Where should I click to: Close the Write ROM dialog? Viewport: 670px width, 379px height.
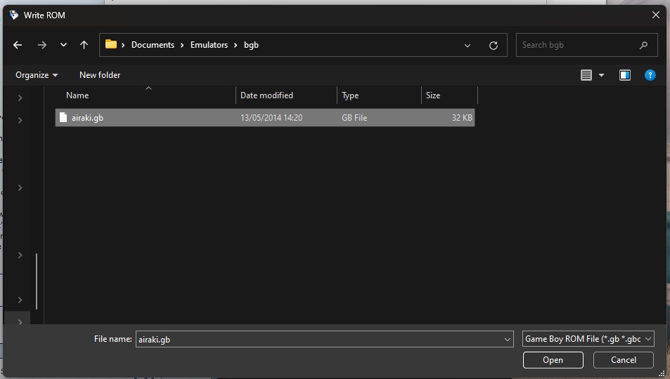(x=656, y=15)
